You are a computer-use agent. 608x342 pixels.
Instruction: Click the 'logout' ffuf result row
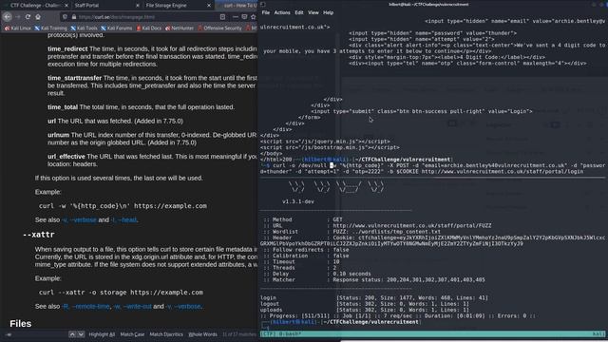[365, 304]
